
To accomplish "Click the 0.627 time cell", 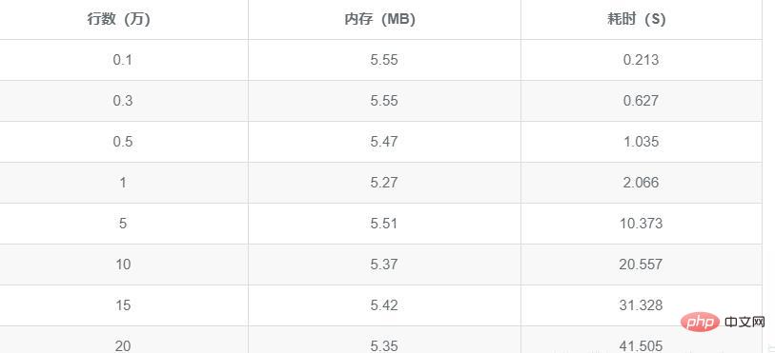I will (x=642, y=101).
